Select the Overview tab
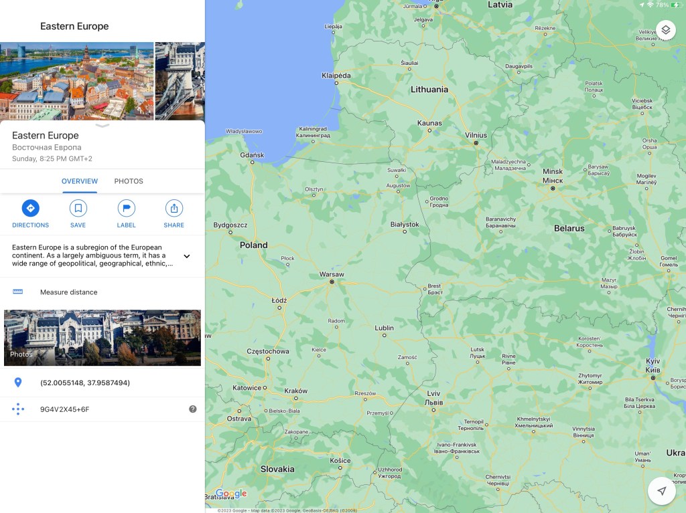This screenshot has width=686, height=513. 80,181
